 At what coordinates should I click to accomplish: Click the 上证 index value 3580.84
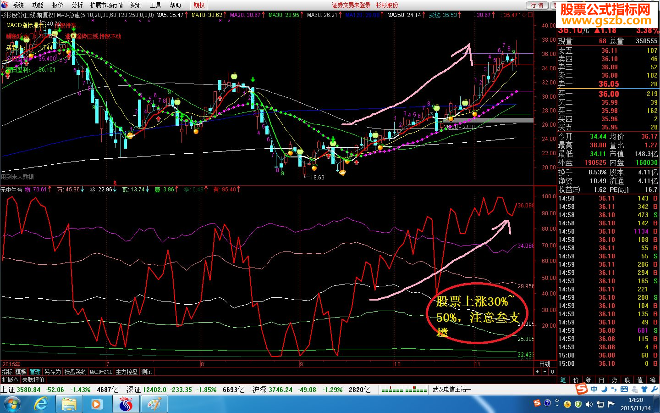pyautogui.click(x=29, y=390)
